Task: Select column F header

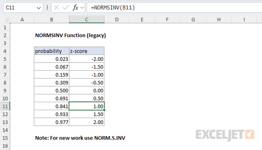Action: tap(167, 20)
